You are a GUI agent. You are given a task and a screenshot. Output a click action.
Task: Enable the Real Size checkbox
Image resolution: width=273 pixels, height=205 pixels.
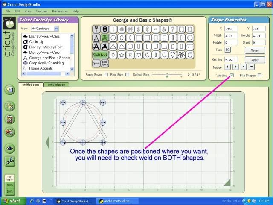pos(128,75)
